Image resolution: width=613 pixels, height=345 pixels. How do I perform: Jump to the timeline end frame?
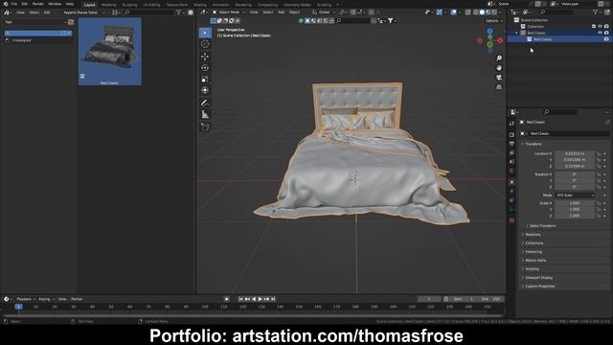pos(273,299)
